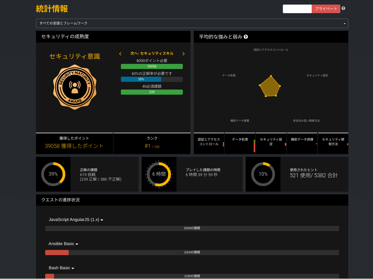Click the help icon beside プライベート button
This screenshot has height=279, width=373.
click(x=343, y=9)
